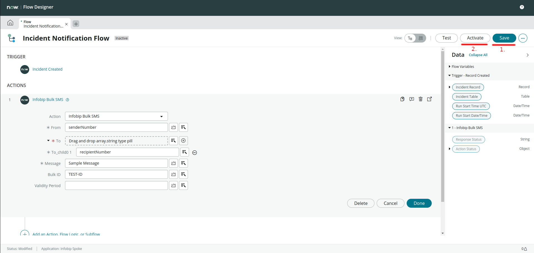
Task: Switch to tree list view toggle
Action: 410,38
